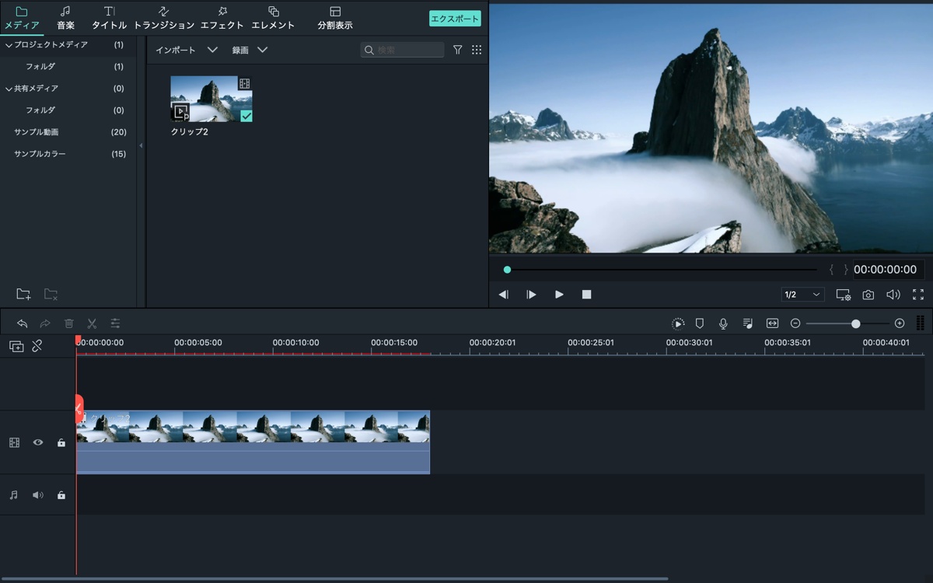
Task: Click the timeline zoom slider
Action: 847,323
